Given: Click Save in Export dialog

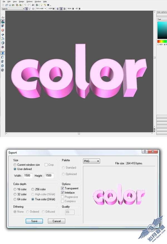Looking at the screenshot, I should pyautogui.click(x=34, y=221).
